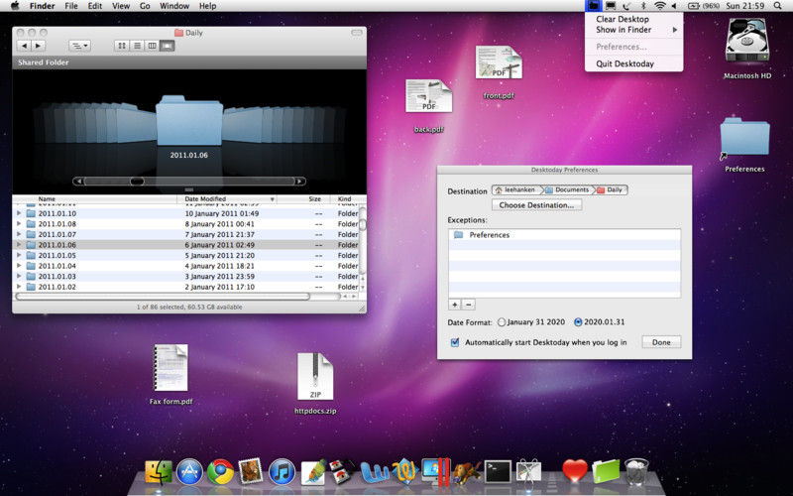Uncheck Automatically start Desktoday at login
The height and width of the screenshot is (496, 793).
[455, 342]
